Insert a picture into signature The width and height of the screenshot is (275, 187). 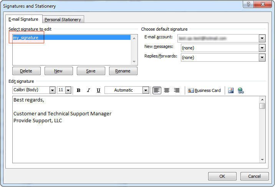[231, 90]
